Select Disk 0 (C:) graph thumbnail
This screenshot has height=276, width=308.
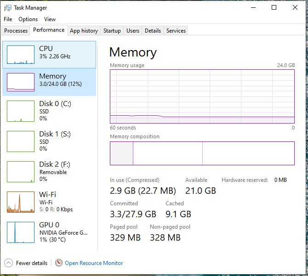[21, 111]
